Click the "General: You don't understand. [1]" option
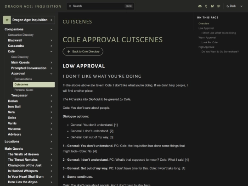 pos(94,125)
